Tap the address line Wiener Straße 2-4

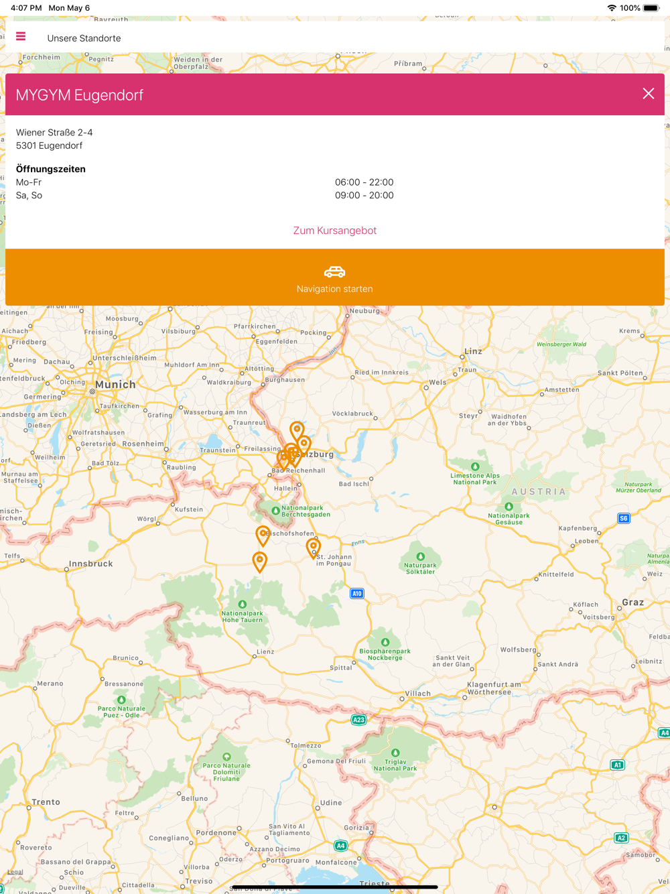(x=54, y=133)
